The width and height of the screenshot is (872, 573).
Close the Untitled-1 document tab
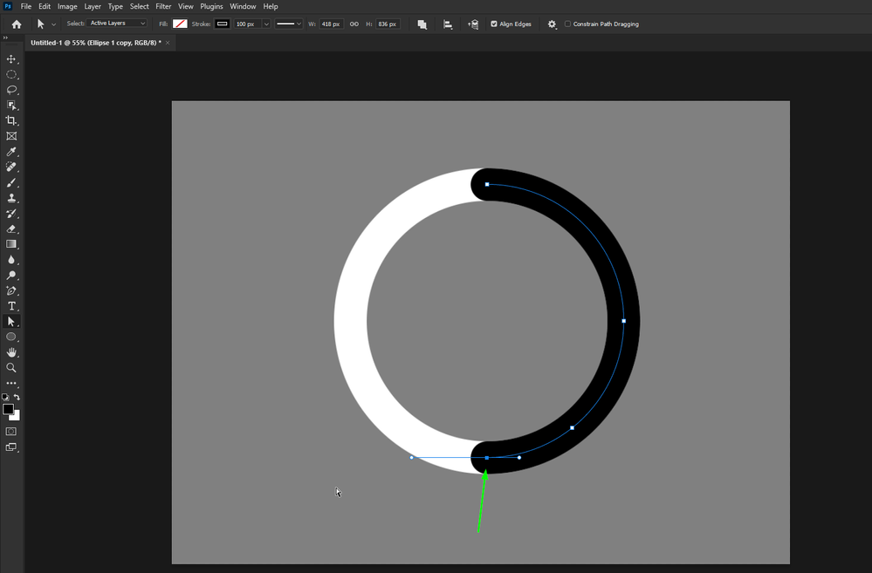pos(168,43)
